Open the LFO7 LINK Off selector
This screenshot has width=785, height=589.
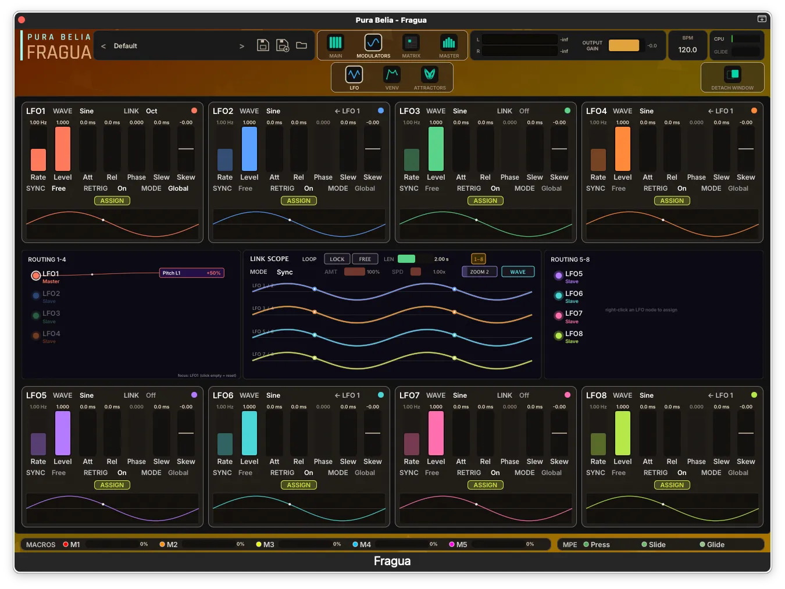(524, 395)
